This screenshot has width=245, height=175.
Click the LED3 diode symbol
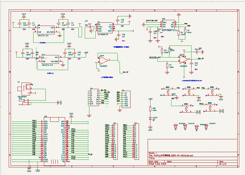tap(150, 119)
